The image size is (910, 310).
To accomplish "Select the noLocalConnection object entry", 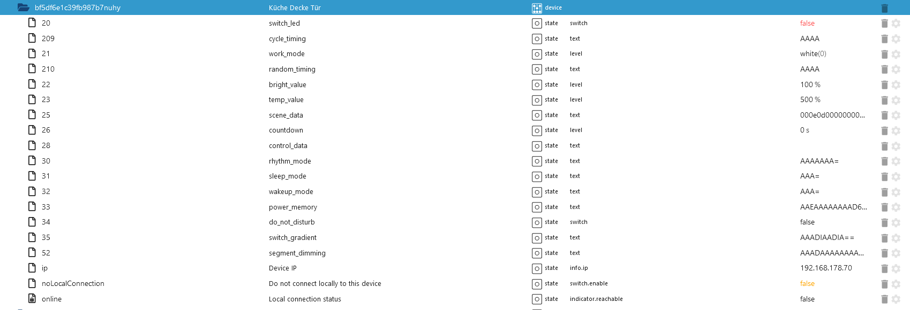I will pos(73,284).
